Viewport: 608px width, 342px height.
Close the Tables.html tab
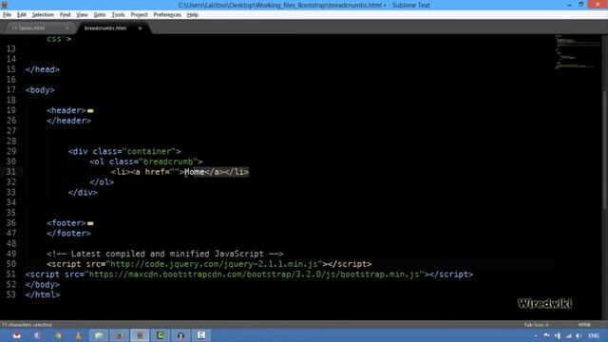[67, 28]
